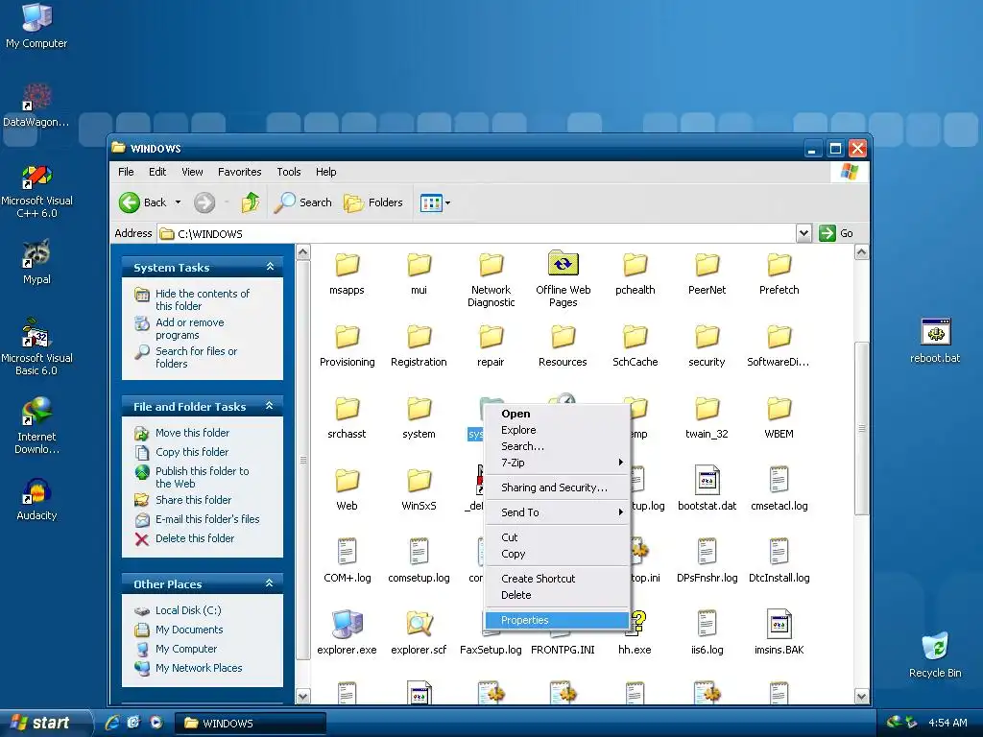The width and height of the screenshot is (983, 737).
Task: Choose Properties in the context menu
Action: [x=557, y=620]
